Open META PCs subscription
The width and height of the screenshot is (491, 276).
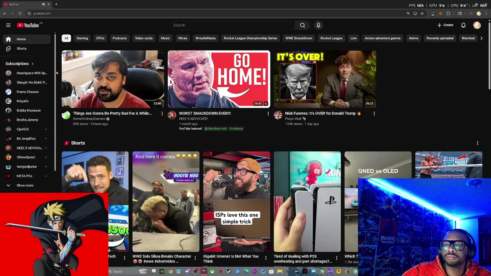tap(27, 176)
